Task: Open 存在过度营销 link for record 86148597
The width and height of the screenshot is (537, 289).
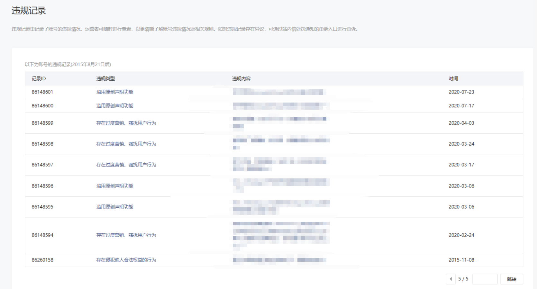Action: coord(126,165)
